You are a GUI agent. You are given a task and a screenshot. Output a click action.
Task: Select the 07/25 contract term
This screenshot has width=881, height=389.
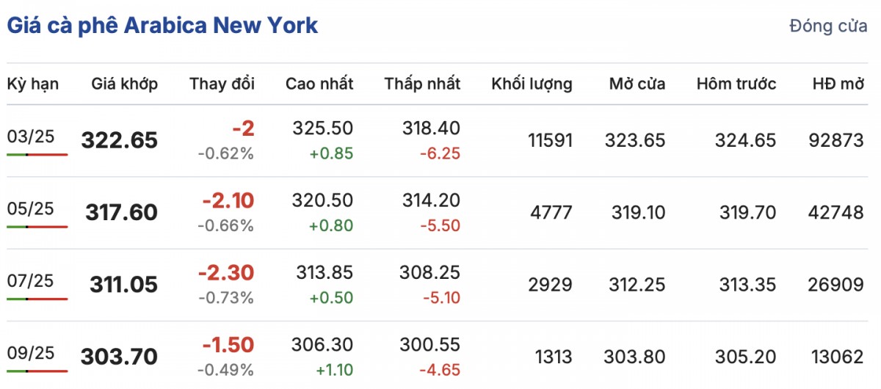pyautogui.click(x=31, y=280)
